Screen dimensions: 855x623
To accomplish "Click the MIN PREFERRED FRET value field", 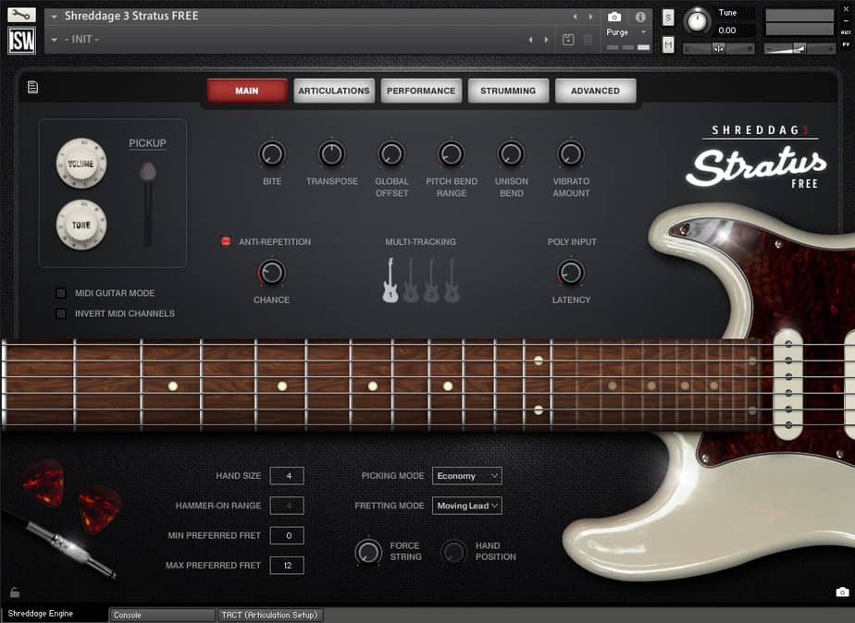I will tap(287, 536).
